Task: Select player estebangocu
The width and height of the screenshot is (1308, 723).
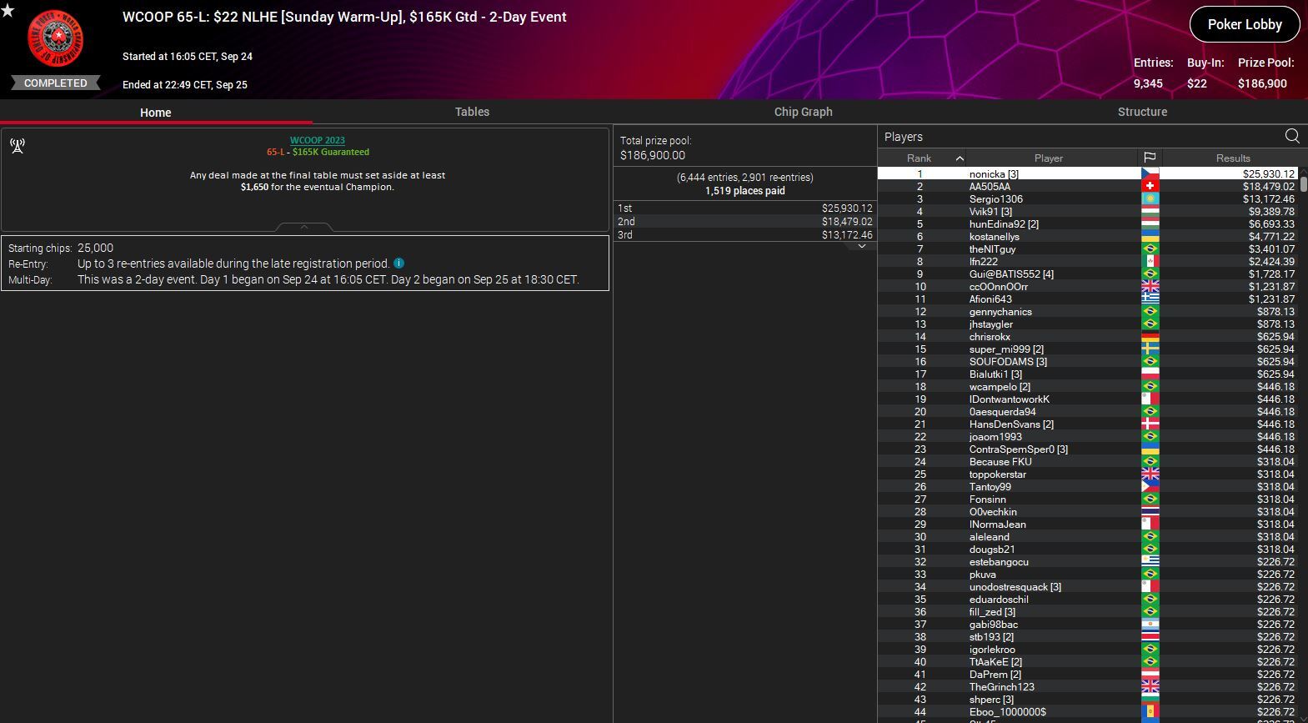Action: coord(999,561)
